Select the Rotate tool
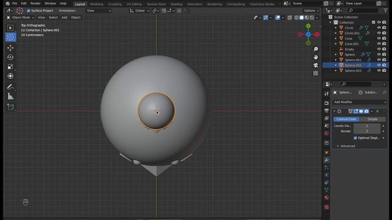392x220 pixels. (x=10, y=57)
